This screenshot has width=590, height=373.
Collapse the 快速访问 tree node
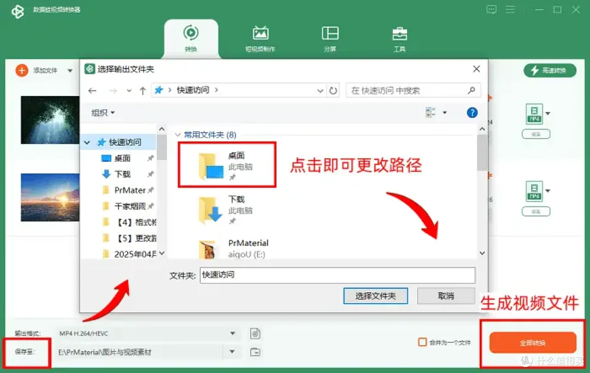[x=87, y=143]
